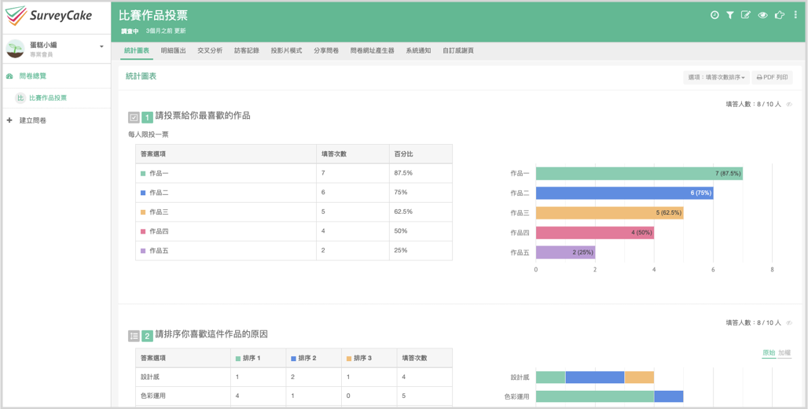The width and height of the screenshot is (808, 409).
Task: Switch to the 交叉分析 tab
Action: point(210,50)
